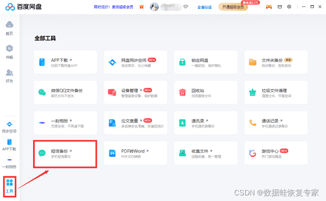Open 一刻相册 in the left sidebar
Screen dimensions: 326x201
9,163
